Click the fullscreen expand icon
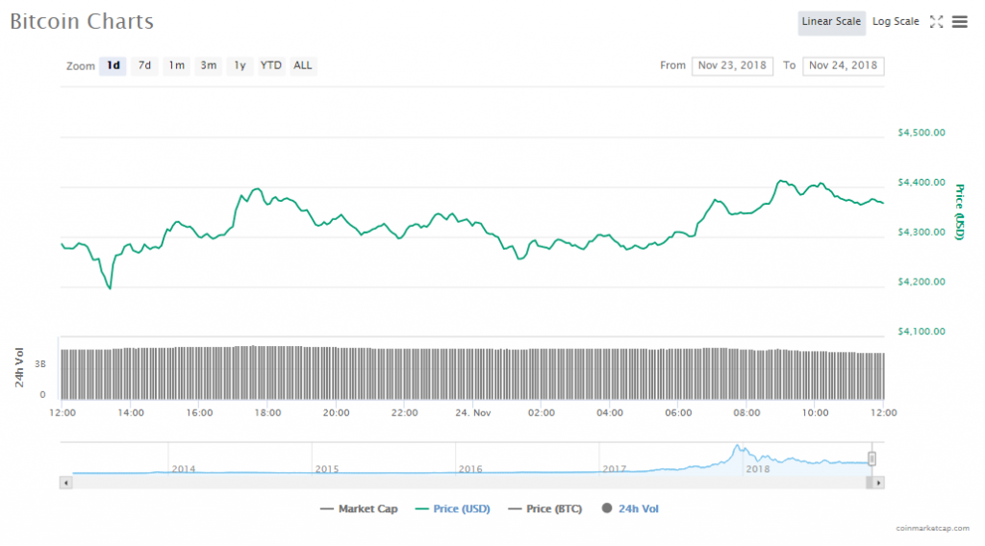The width and height of the screenshot is (985, 546). (936, 22)
